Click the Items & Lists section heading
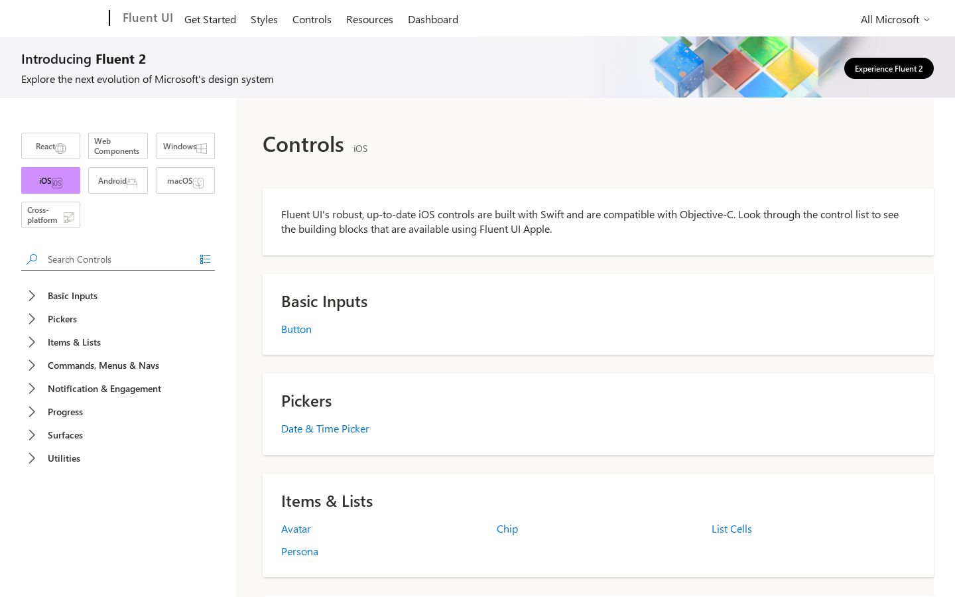This screenshot has height=597, width=955. coord(327,501)
